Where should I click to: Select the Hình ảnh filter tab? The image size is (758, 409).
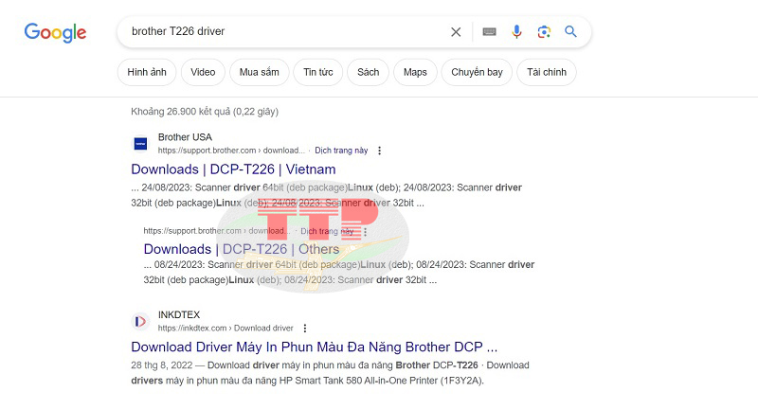147,73
